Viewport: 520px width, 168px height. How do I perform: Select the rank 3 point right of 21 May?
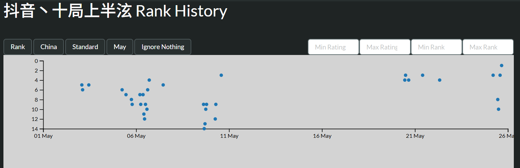[422, 75]
